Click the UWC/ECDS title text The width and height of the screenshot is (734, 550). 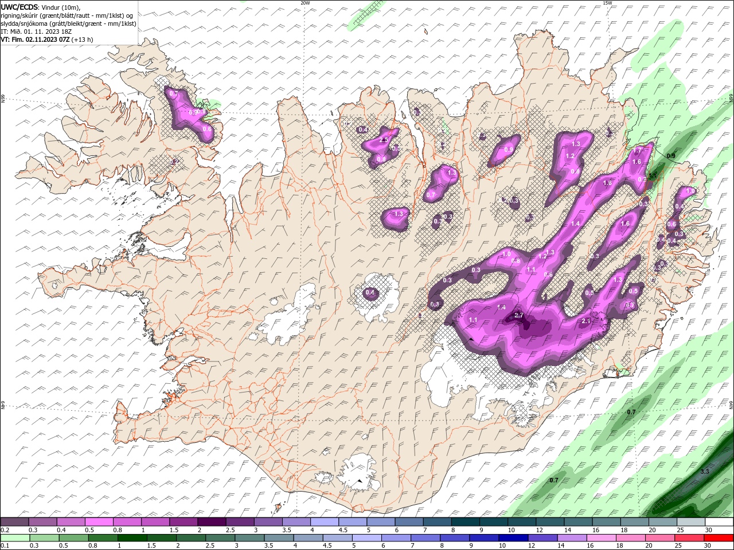point(19,7)
